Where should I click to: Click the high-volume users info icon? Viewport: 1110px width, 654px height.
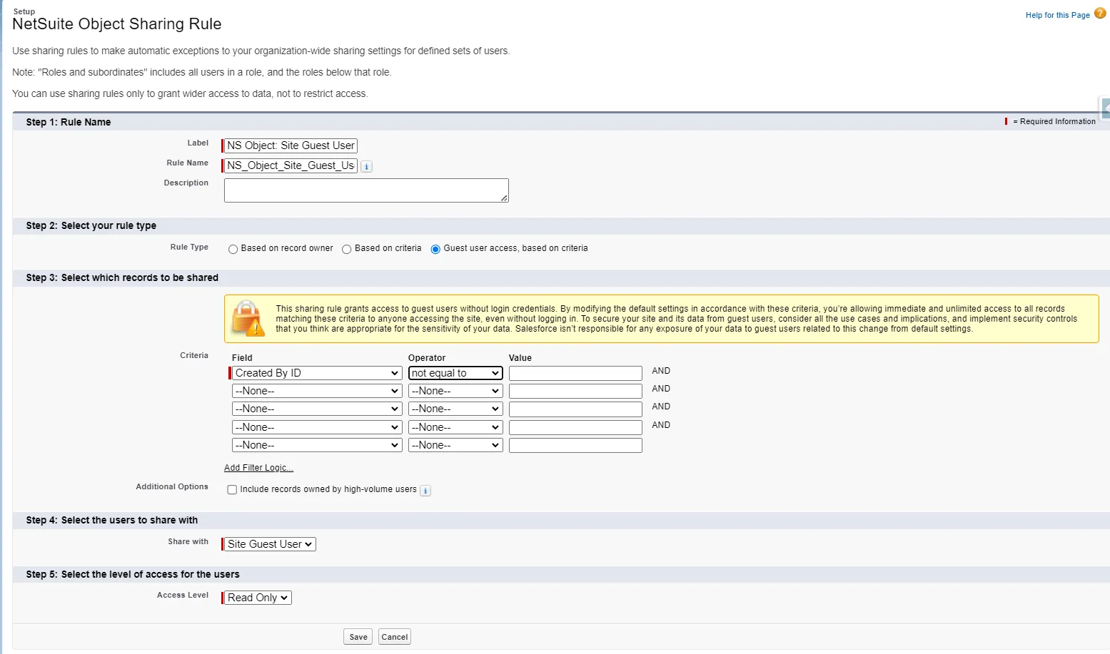click(x=425, y=491)
